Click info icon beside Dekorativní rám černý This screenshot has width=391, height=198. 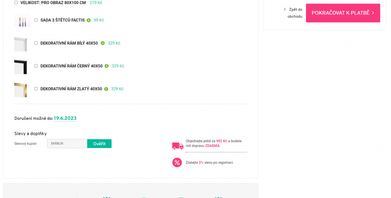coord(107,66)
